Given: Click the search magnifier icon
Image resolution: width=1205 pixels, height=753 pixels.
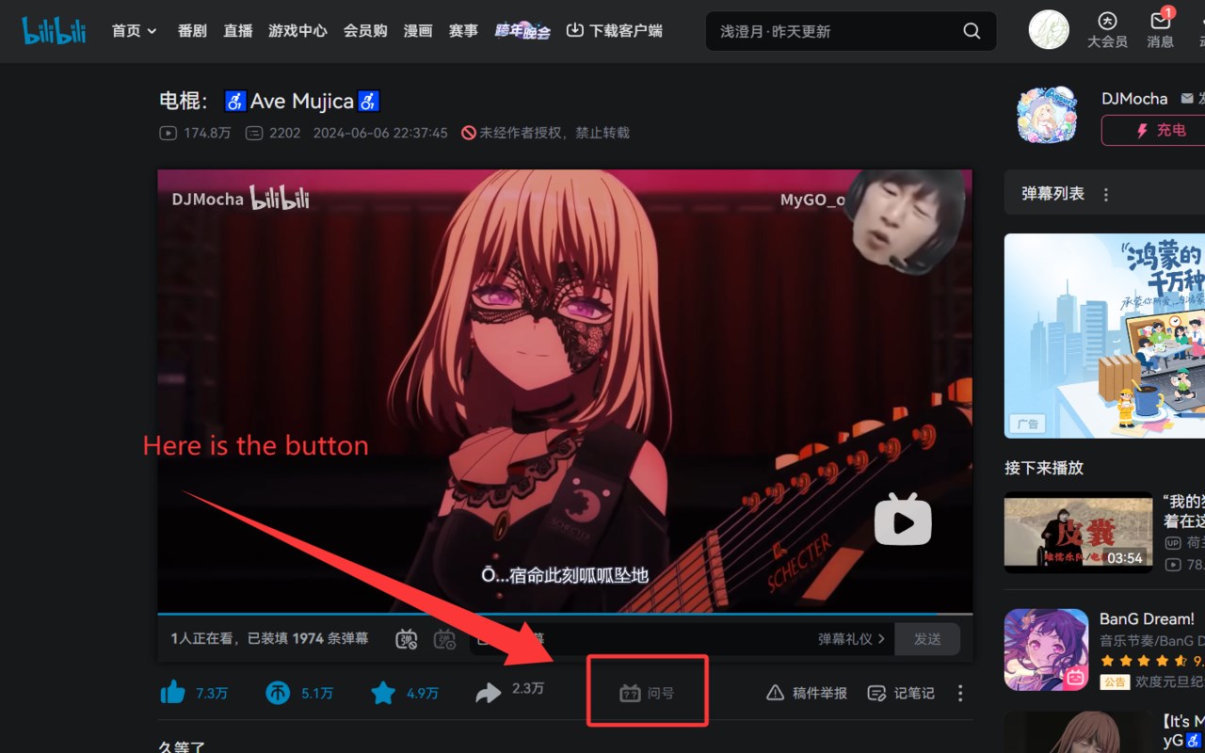Looking at the screenshot, I should [x=972, y=31].
